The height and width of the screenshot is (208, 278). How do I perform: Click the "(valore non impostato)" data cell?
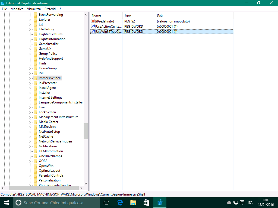[173, 21]
